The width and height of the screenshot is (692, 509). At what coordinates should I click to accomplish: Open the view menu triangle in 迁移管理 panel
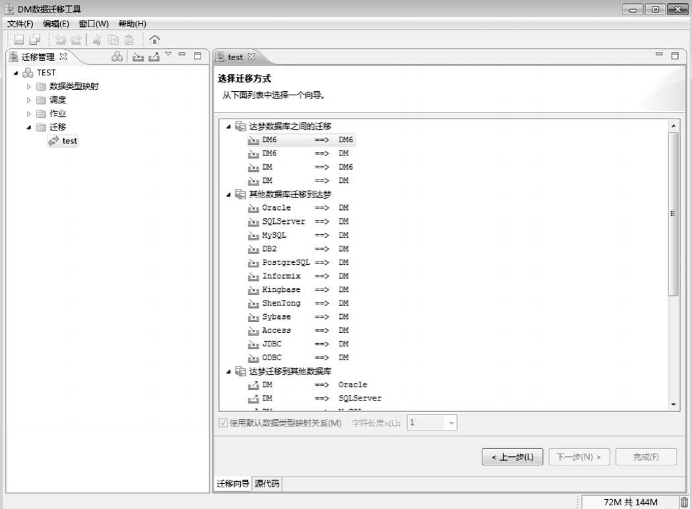pyautogui.click(x=168, y=55)
